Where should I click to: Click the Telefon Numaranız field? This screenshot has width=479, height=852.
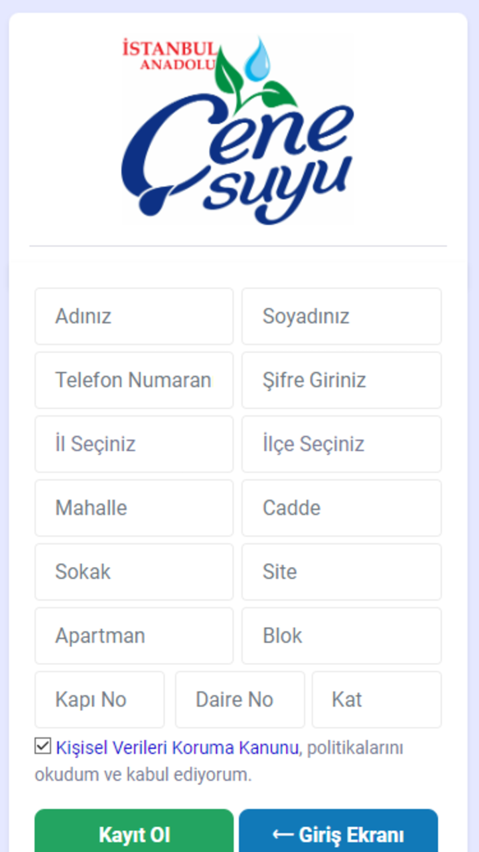[x=134, y=380]
